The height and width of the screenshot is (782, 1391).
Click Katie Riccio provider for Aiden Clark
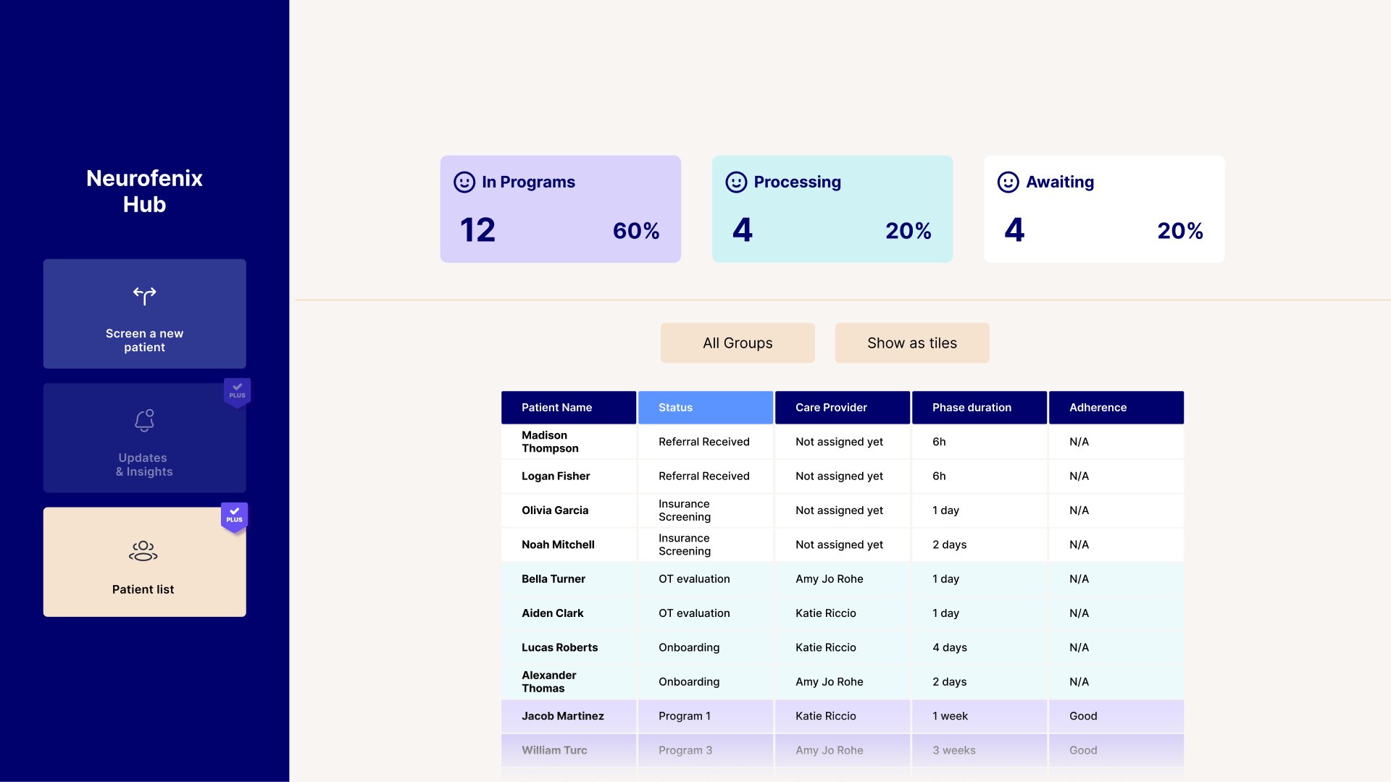(x=826, y=613)
